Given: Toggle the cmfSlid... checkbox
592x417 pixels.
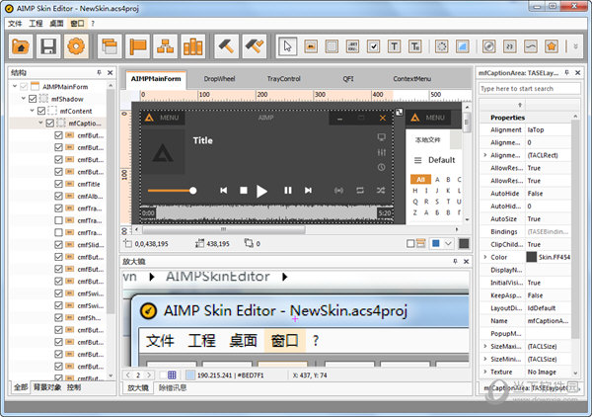Looking at the screenshot, I should pyautogui.click(x=58, y=245).
